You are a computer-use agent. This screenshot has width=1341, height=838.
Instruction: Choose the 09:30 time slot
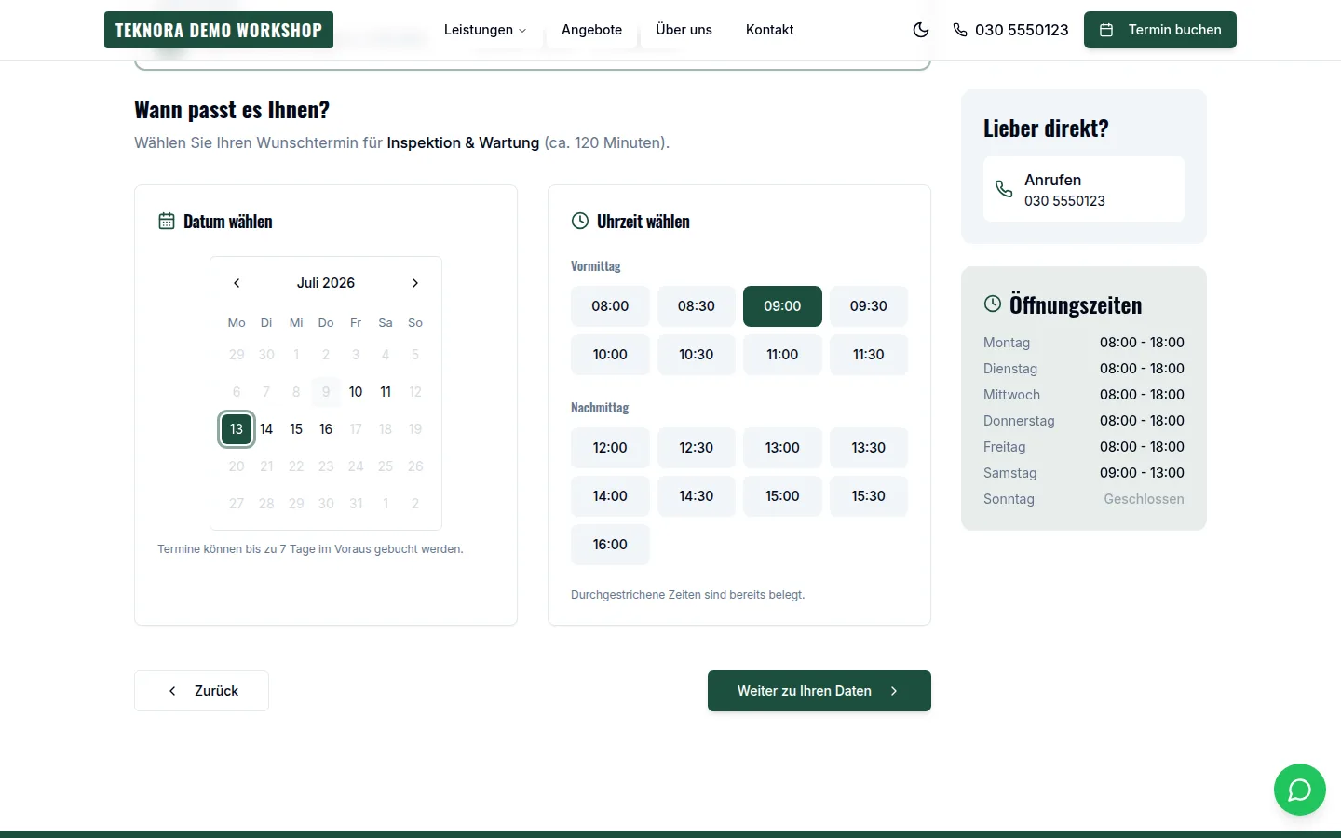coord(869,306)
